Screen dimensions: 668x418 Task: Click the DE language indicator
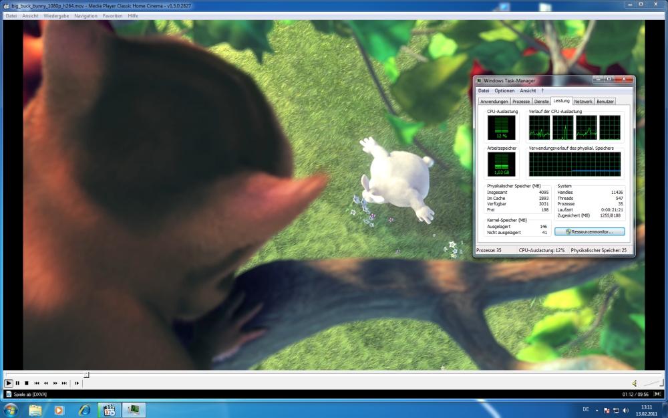pyautogui.click(x=586, y=409)
